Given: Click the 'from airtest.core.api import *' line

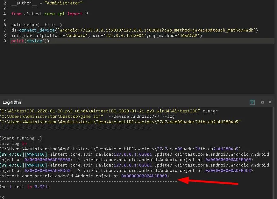Looking at the screenshot, I should (x=50, y=14).
